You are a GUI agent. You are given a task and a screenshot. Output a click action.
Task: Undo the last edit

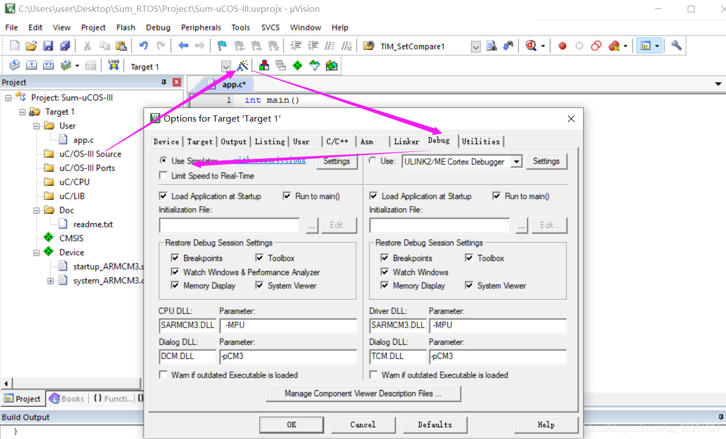pos(144,46)
